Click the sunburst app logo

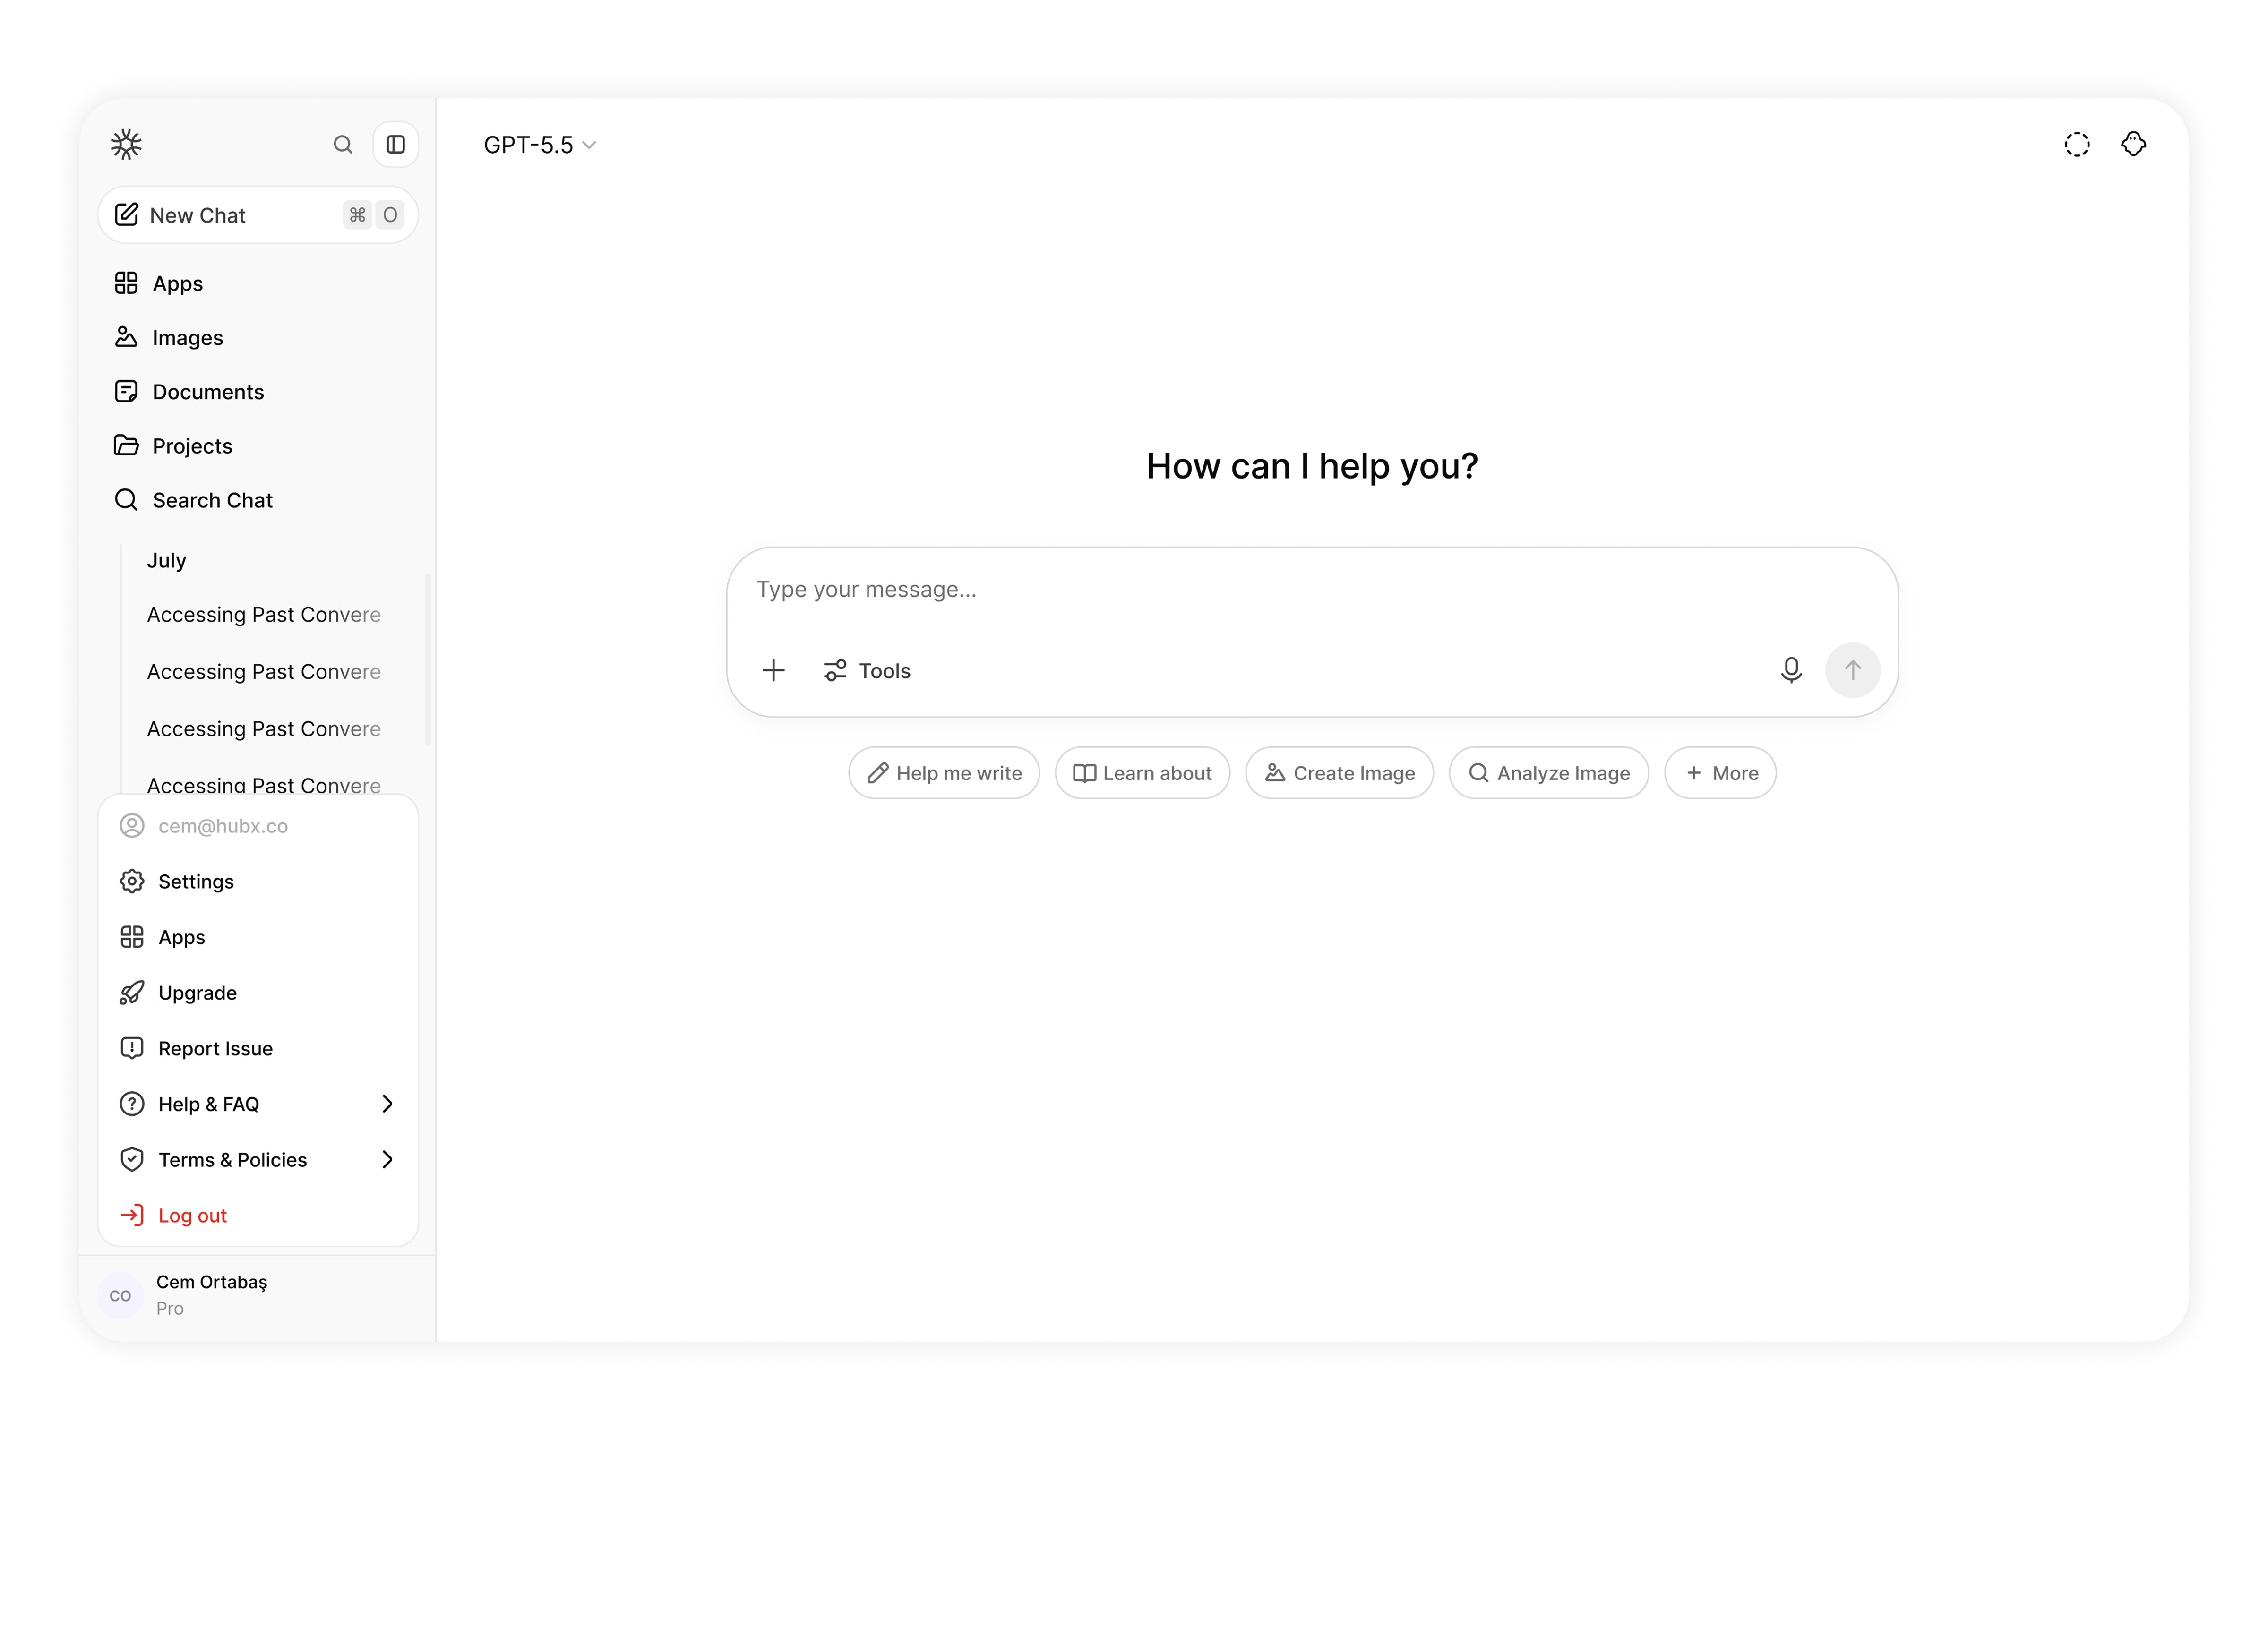(126, 145)
